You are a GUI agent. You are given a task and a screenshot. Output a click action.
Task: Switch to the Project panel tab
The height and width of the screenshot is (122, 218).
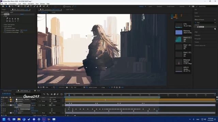click(4, 9)
